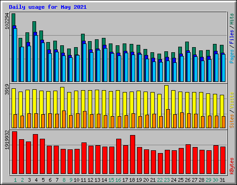
Task: Click day 20 on the x-axis
Action: pyautogui.click(x=146, y=180)
